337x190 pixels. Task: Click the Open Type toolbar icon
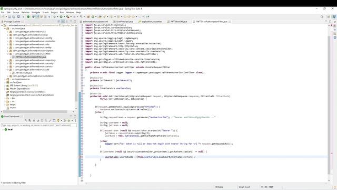click(100, 17)
